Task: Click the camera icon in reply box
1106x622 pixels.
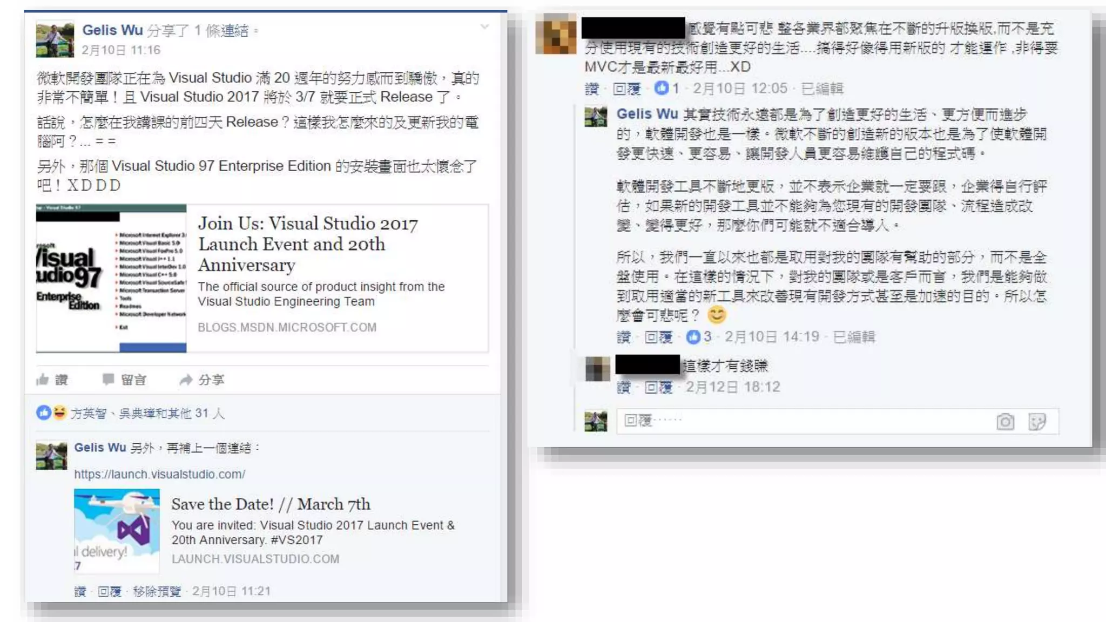Action: click(1005, 422)
